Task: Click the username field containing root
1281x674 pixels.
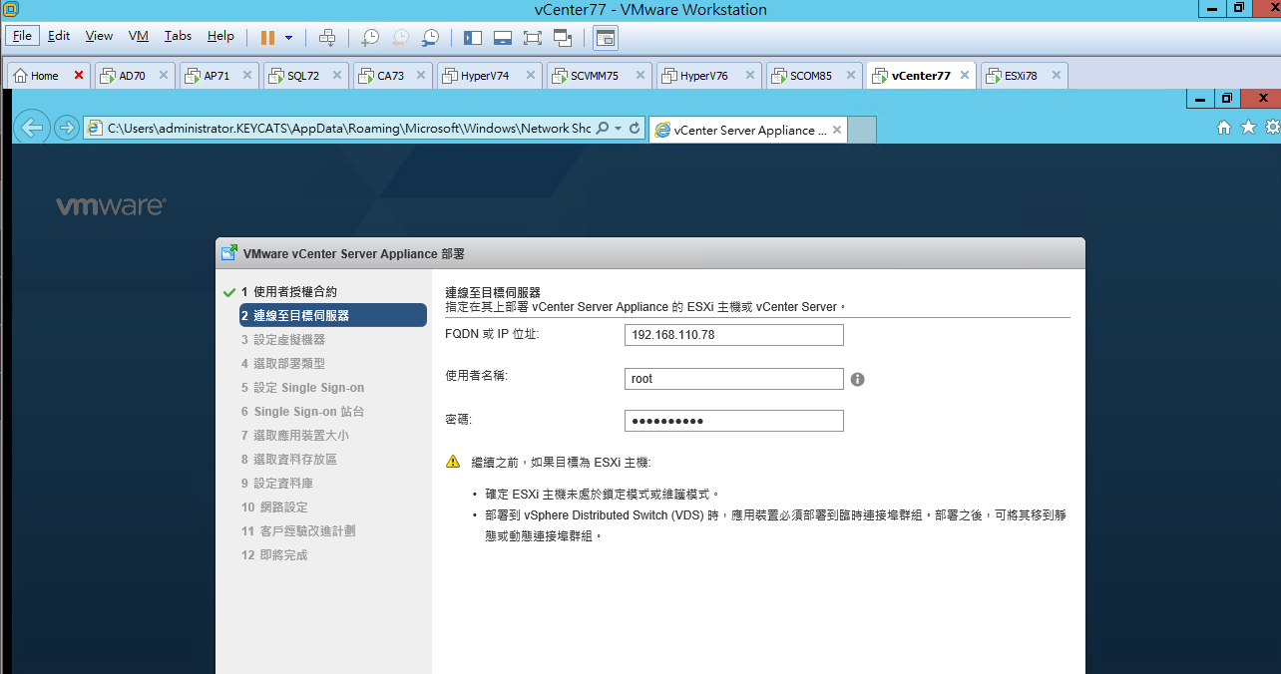Action: click(x=734, y=379)
